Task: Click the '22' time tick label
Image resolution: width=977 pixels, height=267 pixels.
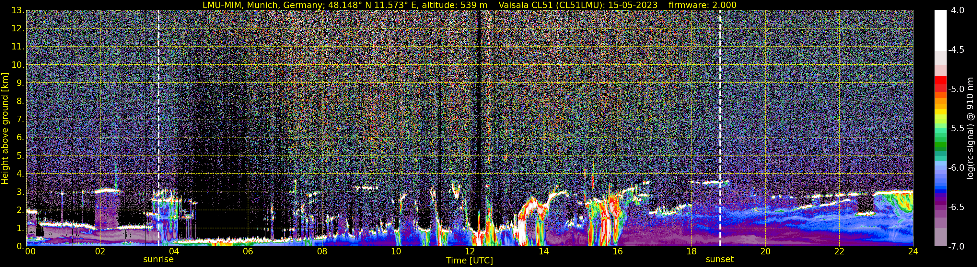Action: (839, 251)
